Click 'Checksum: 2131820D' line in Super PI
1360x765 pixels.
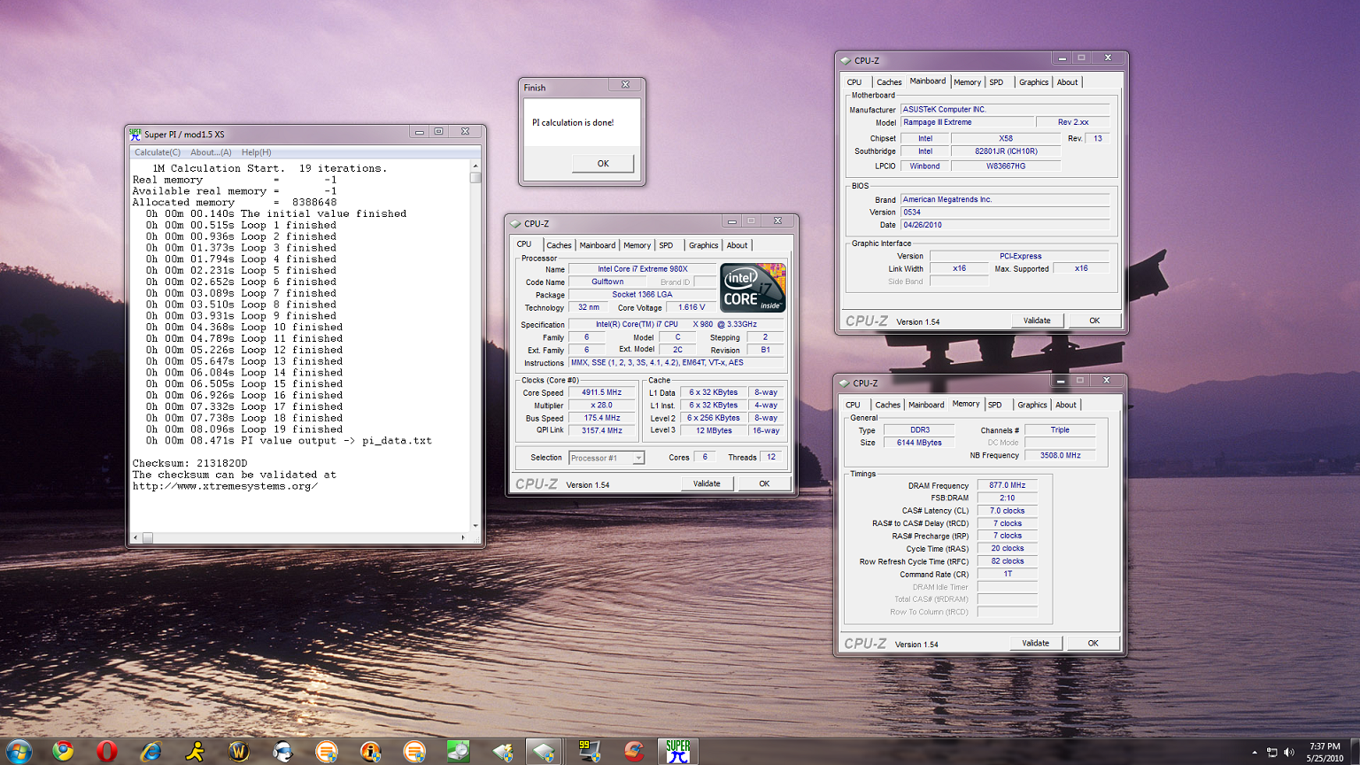click(x=189, y=463)
